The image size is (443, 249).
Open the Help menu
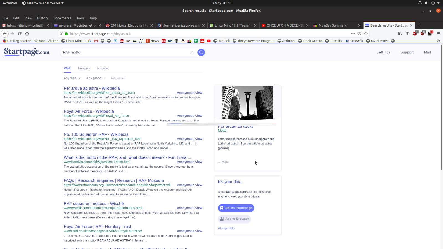(93, 18)
